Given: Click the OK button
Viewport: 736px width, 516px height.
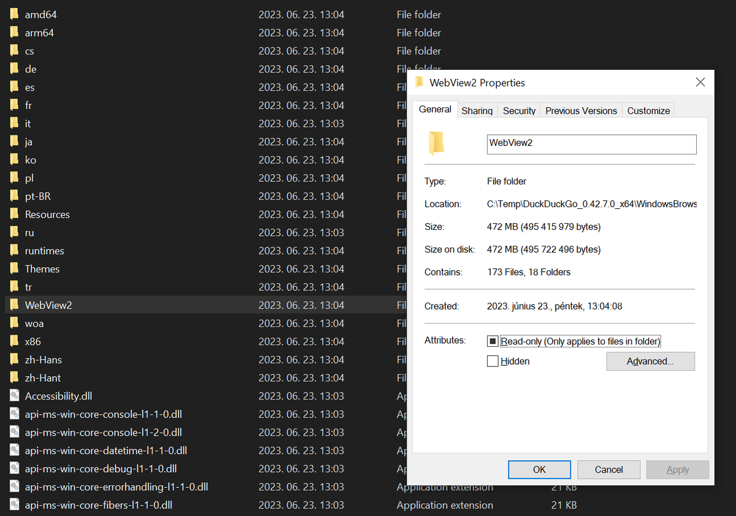Looking at the screenshot, I should click(539, 469).
